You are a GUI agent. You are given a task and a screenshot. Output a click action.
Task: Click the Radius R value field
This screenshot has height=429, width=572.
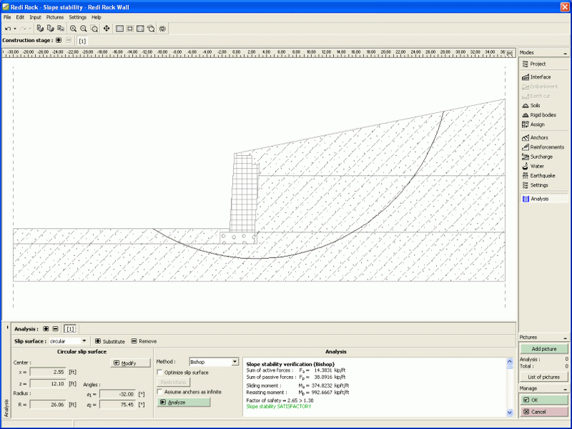47,405
